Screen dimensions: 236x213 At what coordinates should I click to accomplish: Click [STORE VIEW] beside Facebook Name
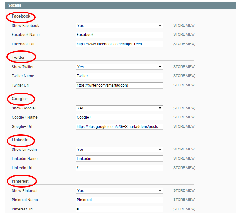pos(184,34)
